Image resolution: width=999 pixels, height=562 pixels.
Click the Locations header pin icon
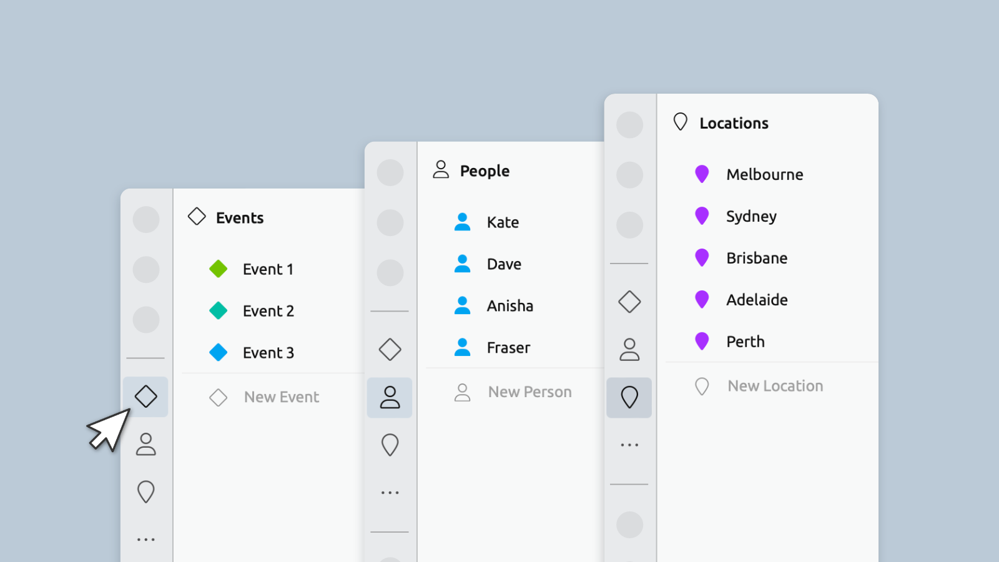[x=681, y=122]
